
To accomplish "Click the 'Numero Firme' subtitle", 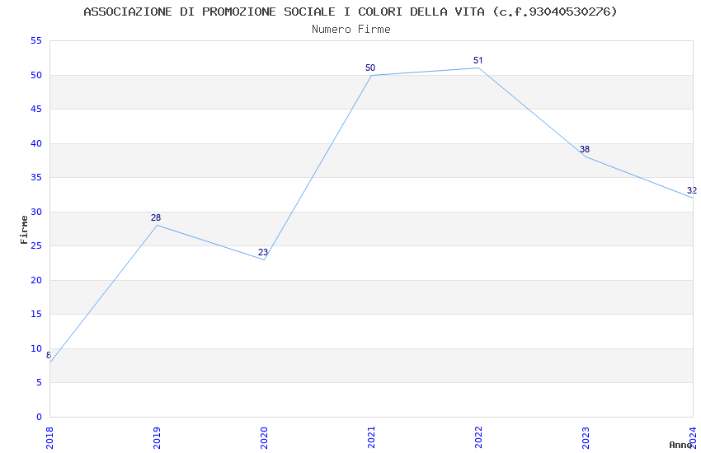I will click(350, 29).
